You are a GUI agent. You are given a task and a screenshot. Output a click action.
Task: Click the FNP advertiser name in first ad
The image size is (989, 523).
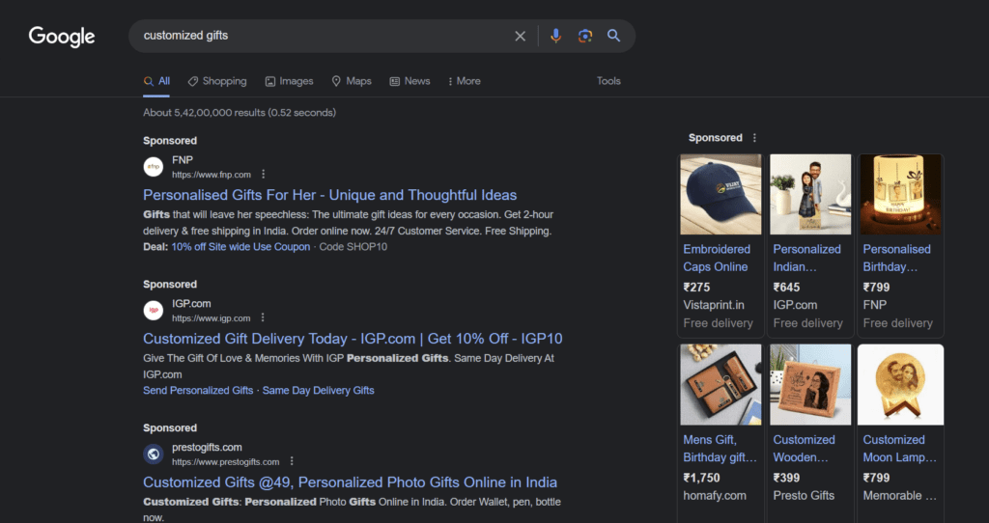click(x=183, y=160)
